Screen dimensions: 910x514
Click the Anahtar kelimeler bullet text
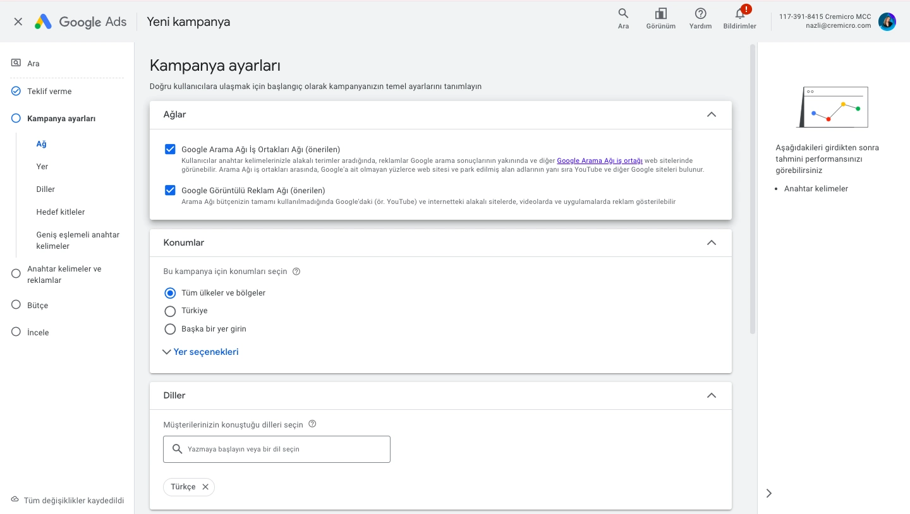coord(816,189)
